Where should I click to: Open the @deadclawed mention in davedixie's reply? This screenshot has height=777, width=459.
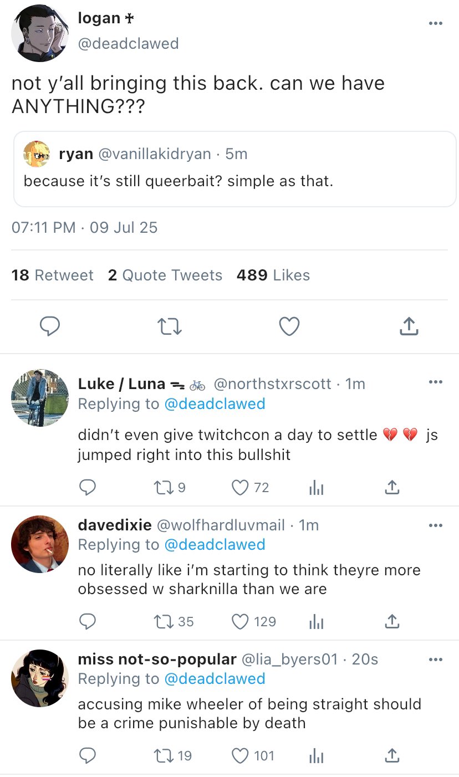point(215,544)
